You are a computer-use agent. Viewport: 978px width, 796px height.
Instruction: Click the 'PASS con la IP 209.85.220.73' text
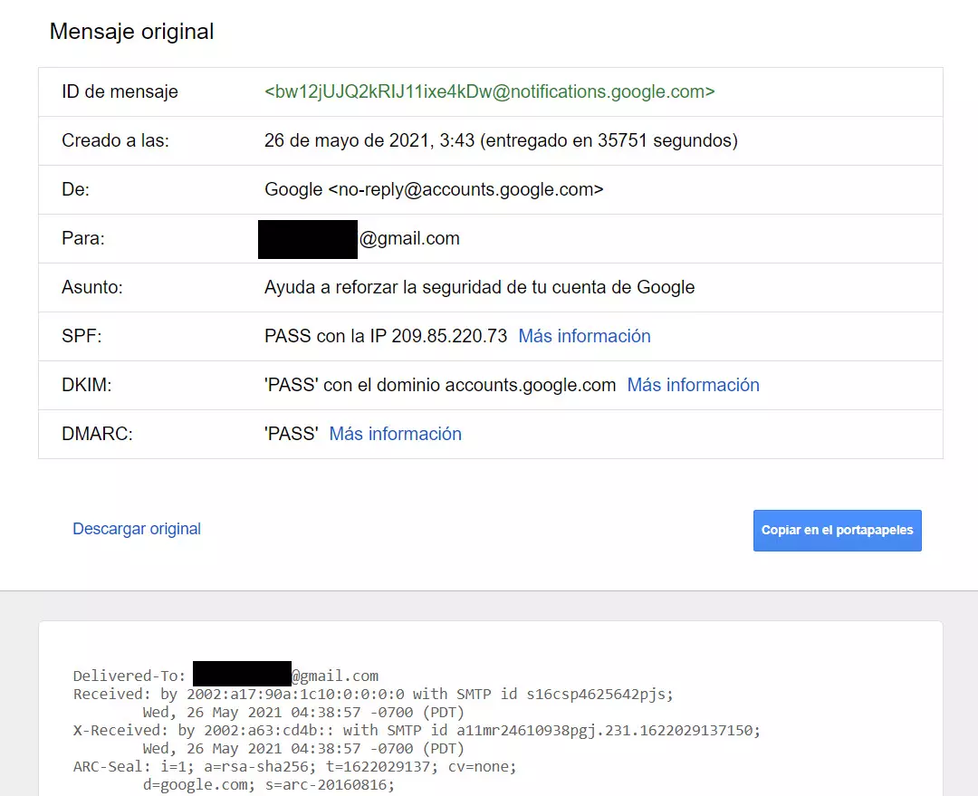386,336
